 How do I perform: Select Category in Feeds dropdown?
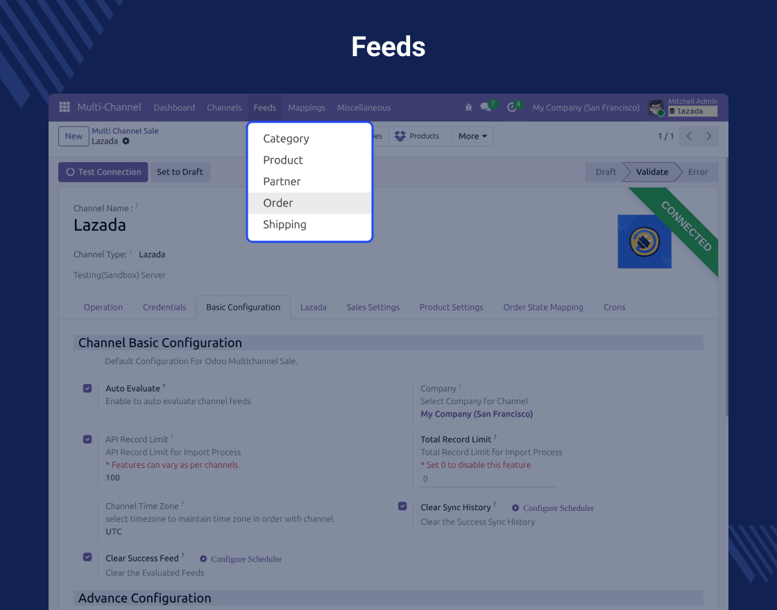click(309, 139)
